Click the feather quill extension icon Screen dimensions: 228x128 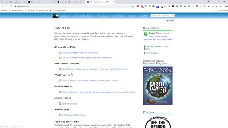[x=221, y=6]
